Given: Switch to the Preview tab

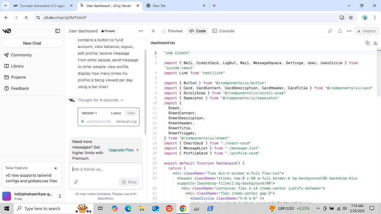Looking at the screenshot, I should click(172, 31).
